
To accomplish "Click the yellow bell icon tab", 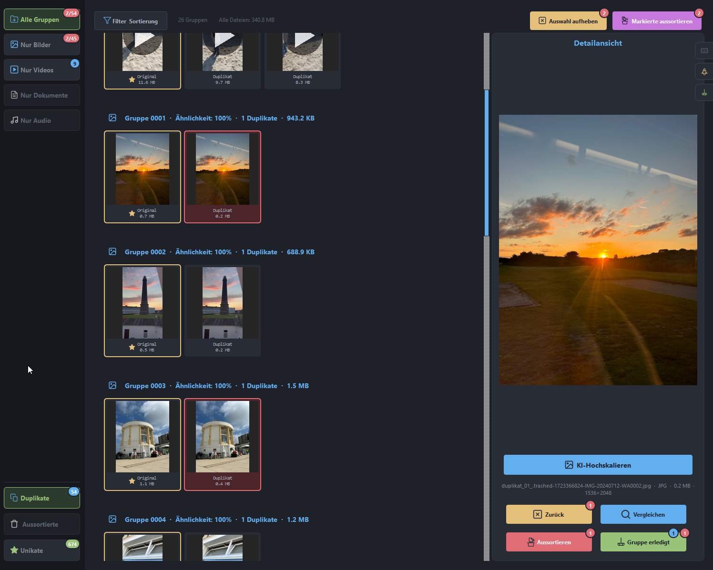I will click(x=704, y=71).
